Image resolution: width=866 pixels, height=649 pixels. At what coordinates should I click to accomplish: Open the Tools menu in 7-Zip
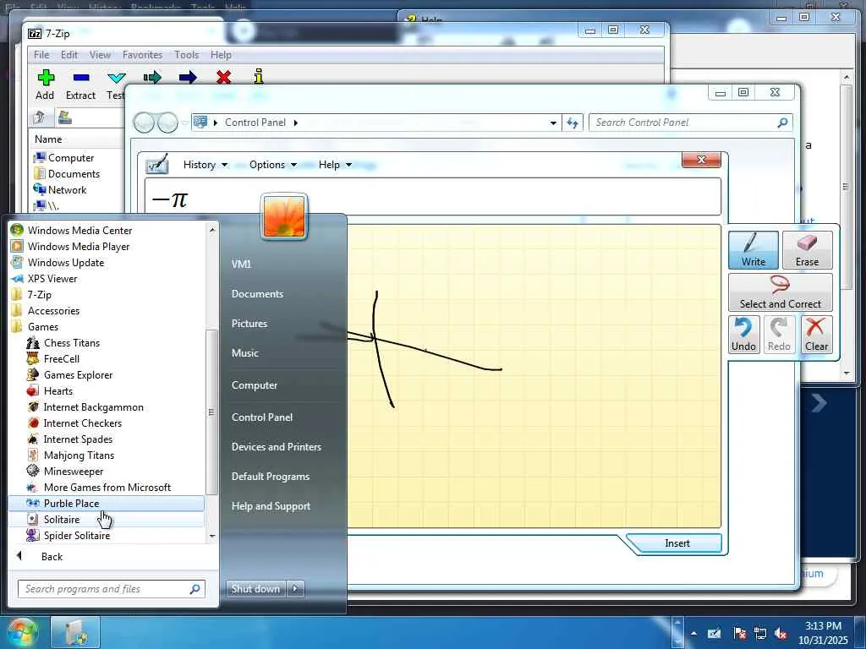(187, 55)
